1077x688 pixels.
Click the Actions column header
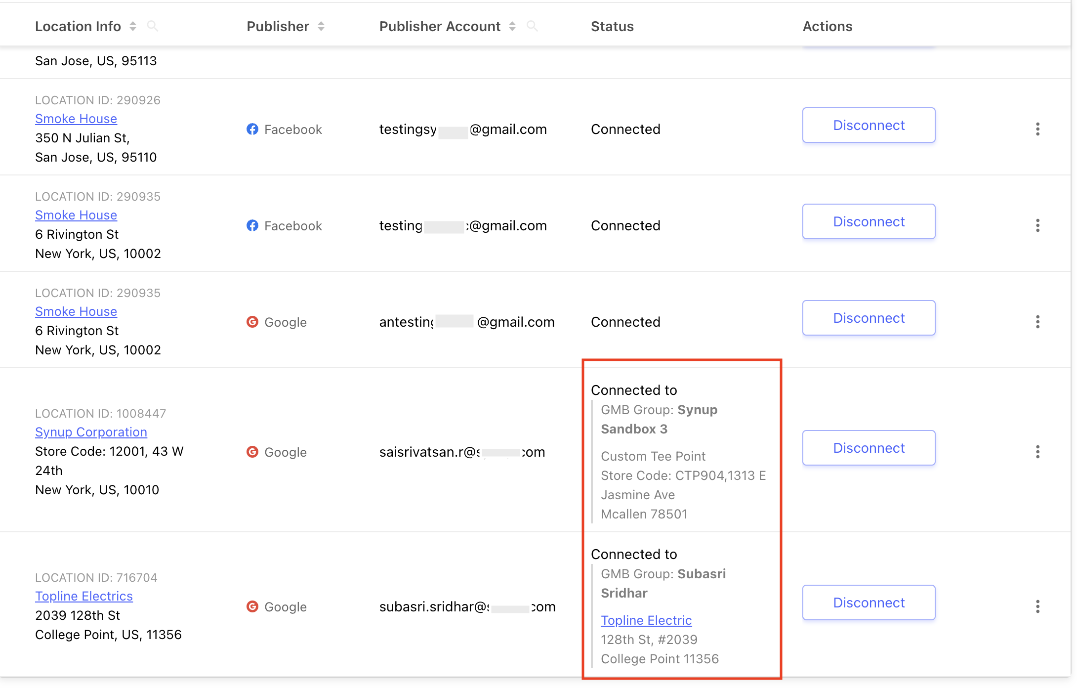(x=828, y=26)
